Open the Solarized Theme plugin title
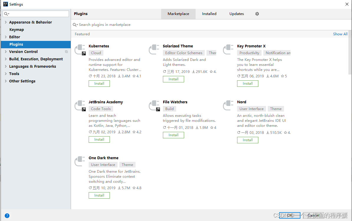The height and width of the screenshot is (221, 352). coord(178,46)
